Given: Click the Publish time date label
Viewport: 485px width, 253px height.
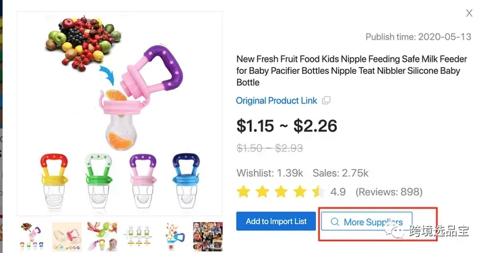Looking at the screenshot, I should (418, 37).
